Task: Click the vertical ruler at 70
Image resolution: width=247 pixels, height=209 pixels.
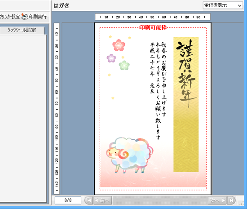Action: [57, 103]
